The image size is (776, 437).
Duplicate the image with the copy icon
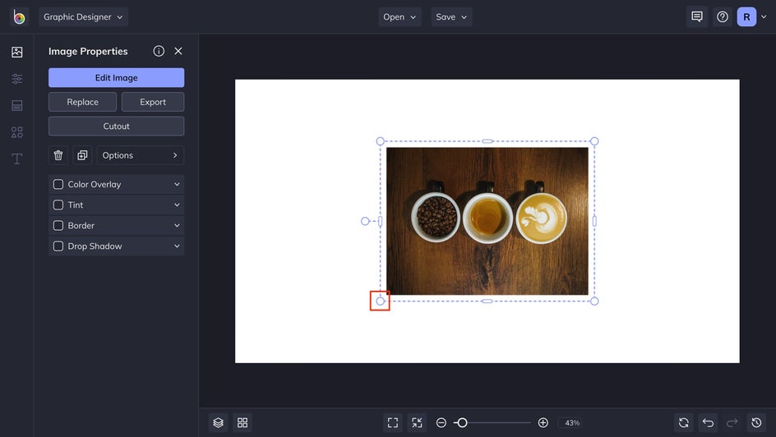click(x=82, y=155)
